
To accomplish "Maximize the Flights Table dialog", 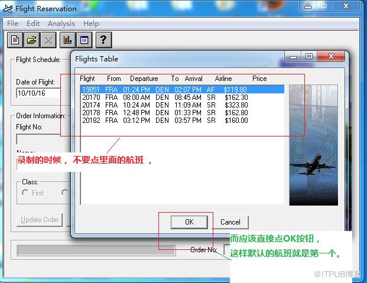I will (x=309, y=56).
